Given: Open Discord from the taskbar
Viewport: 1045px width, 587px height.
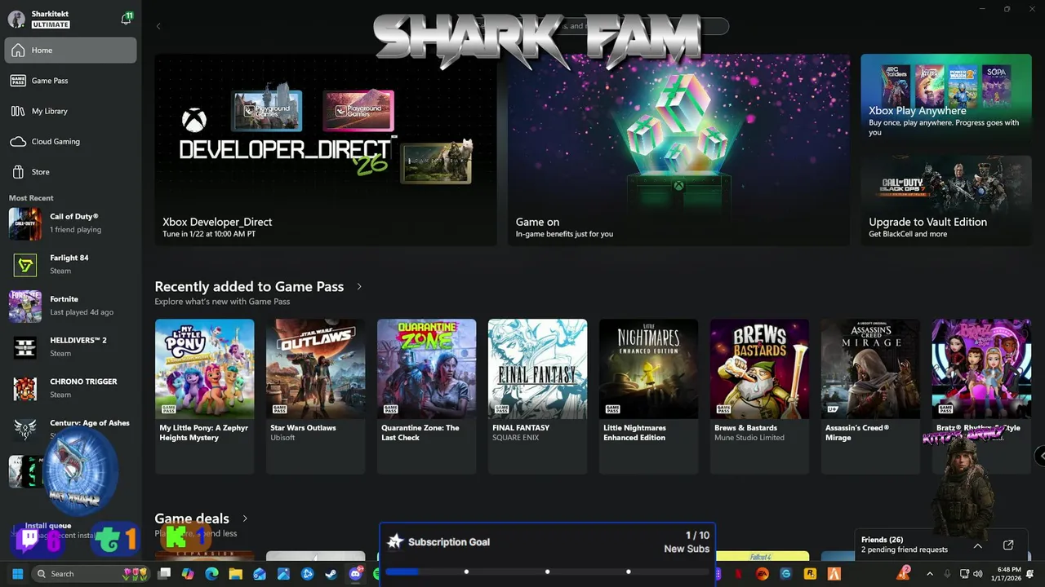Looking at the screenshot, I should click(x=355, y=574).
